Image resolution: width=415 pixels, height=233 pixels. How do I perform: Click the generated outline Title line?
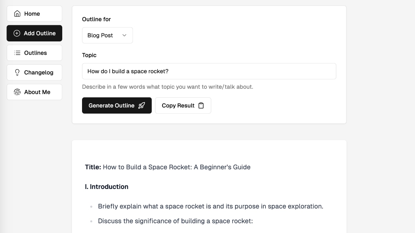point(168,167)
